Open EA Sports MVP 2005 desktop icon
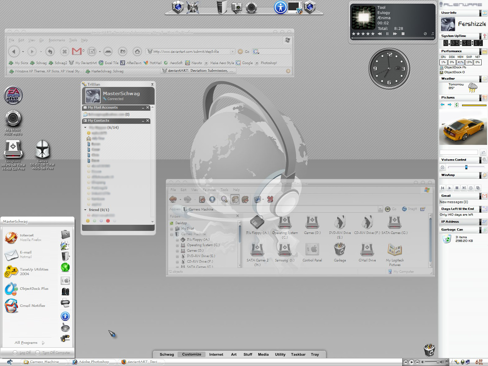This screenshot has height=366, width=488. (x=13, y=95)
